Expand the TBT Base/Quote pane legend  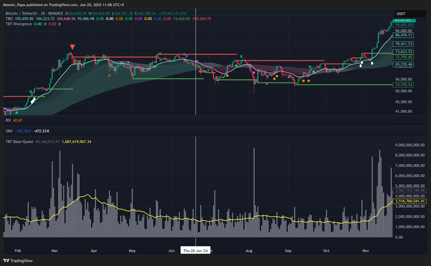point(21,142)
